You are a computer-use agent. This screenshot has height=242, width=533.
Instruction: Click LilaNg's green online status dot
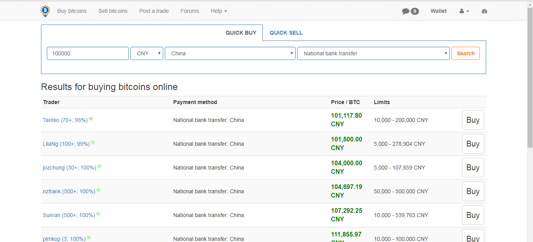coord(93,142)
